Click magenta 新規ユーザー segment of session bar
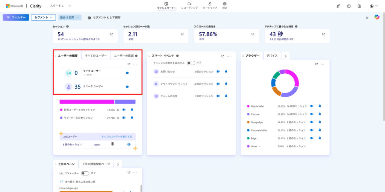385x192 pixels. [86, 101]
